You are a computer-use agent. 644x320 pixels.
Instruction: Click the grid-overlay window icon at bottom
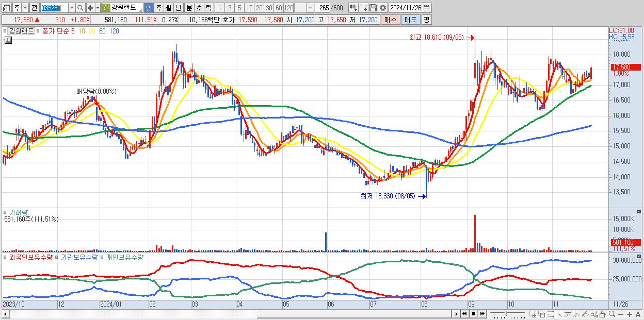click(533, 314)
